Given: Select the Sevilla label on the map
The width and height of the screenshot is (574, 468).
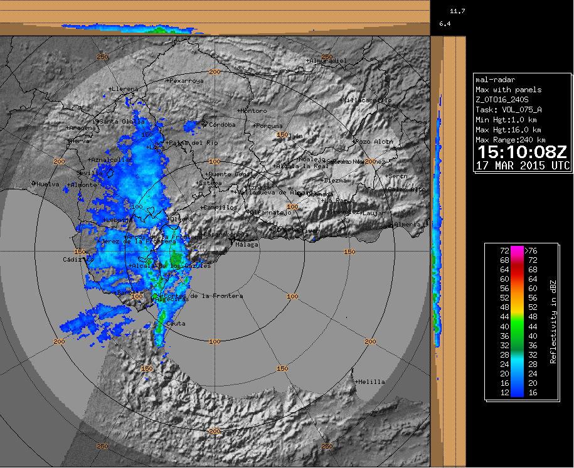Looking at the screenshot, I should point(89,173).
